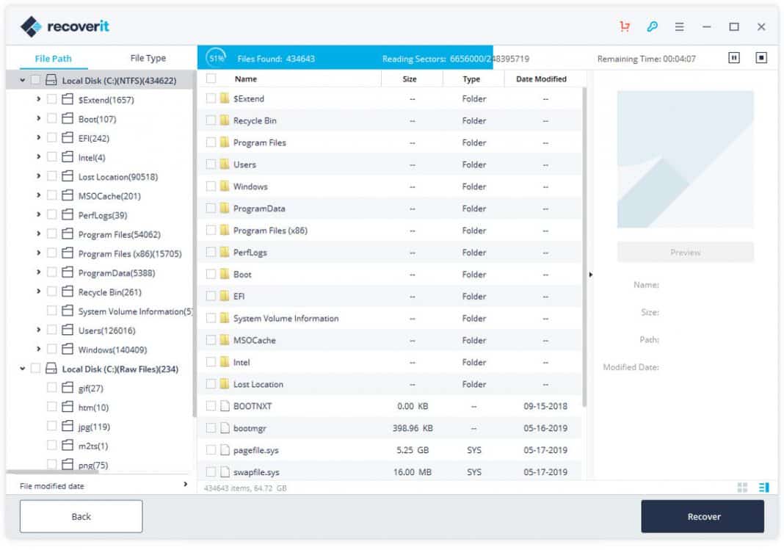Click the Recoverit logo
The image size is (784, 550).
[x=65, y=26]
